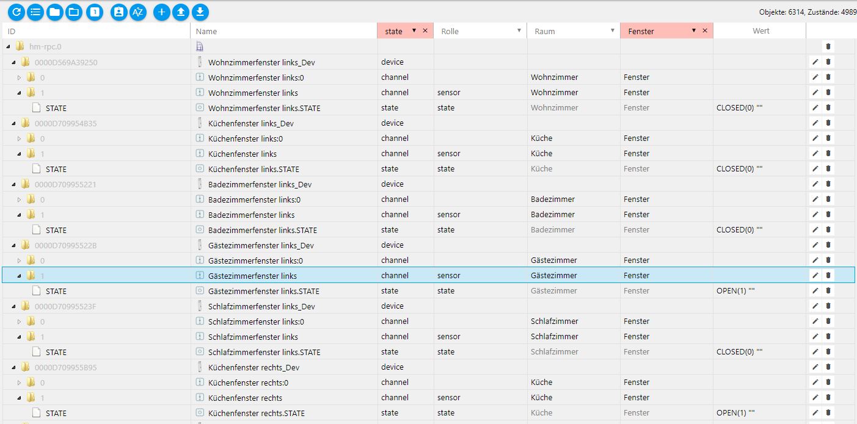The image size is (857, 424).
Task: Click name Küchenfenster rechts sensor channel
Action: coord(245,398)
